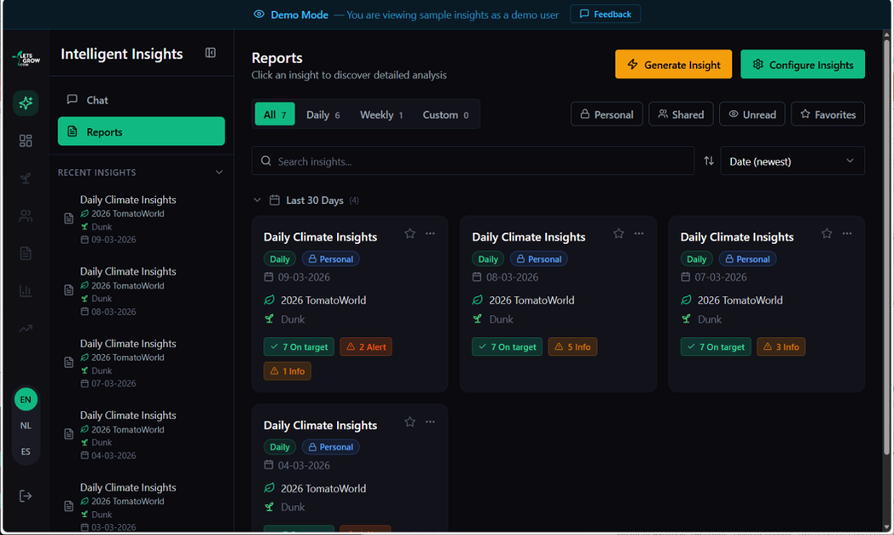Viewport: 894px width, 535px height.
Task: Open the users icon in left rail
Action: (26, 216)
